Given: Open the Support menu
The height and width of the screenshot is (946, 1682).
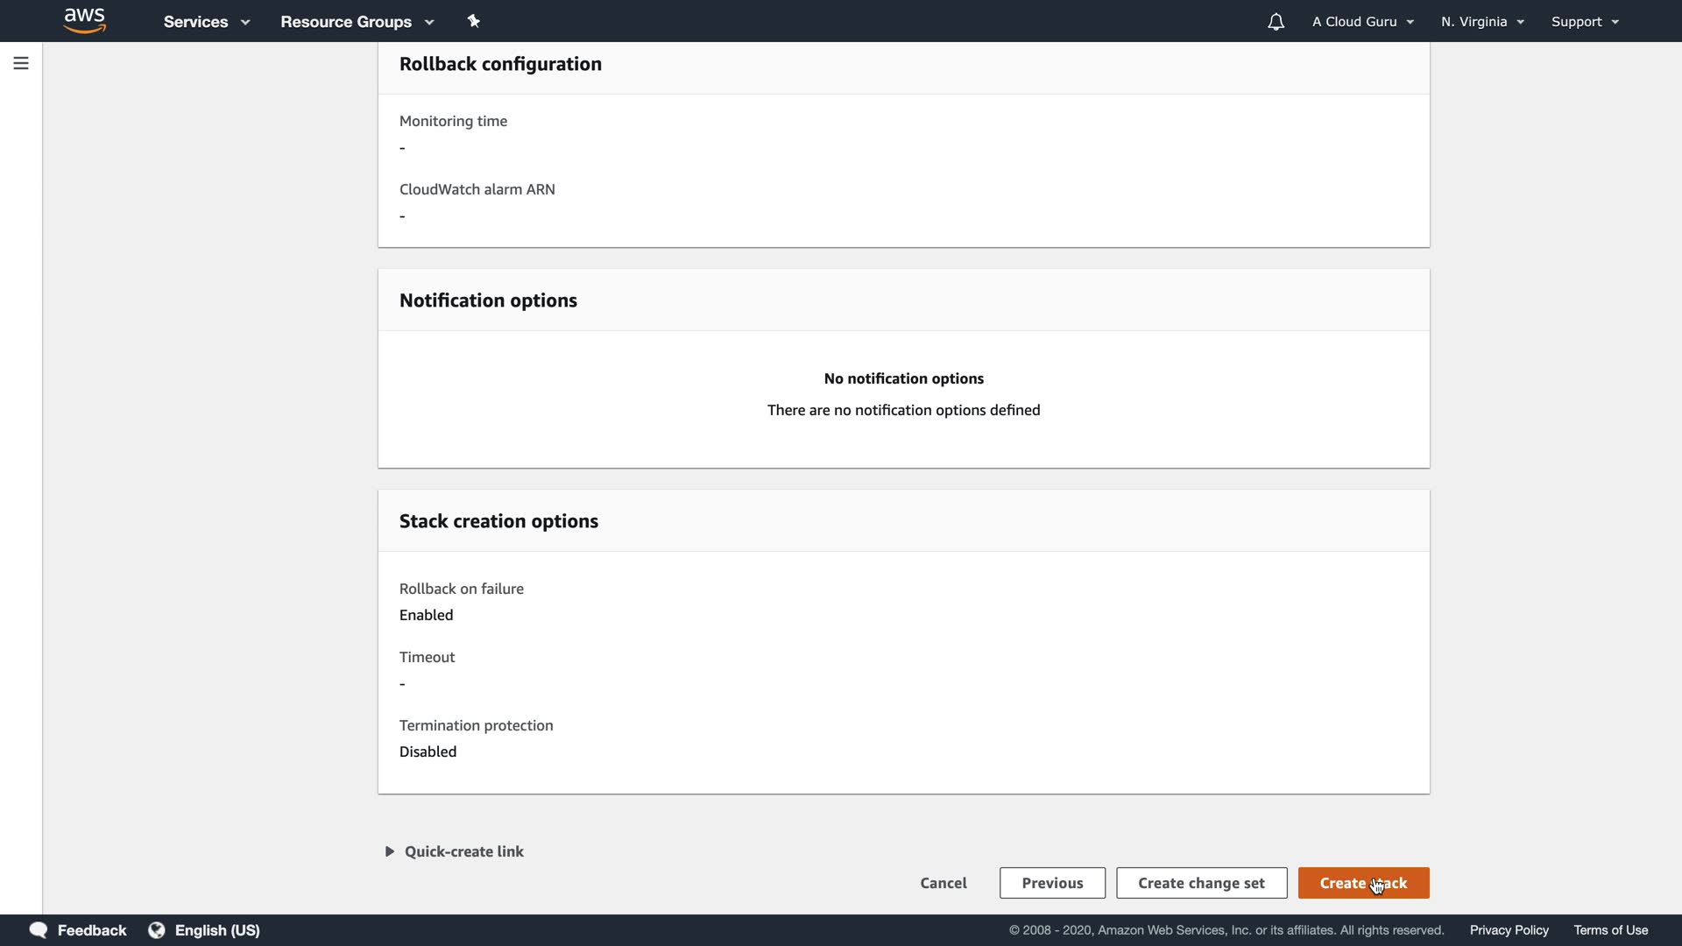Looking at the screenshot, I should [x=1585, y=22].
